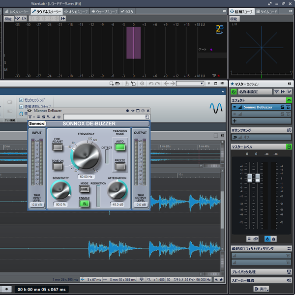Click the open folder toolbar icon

pyautogui.click(x=118, y=84)
